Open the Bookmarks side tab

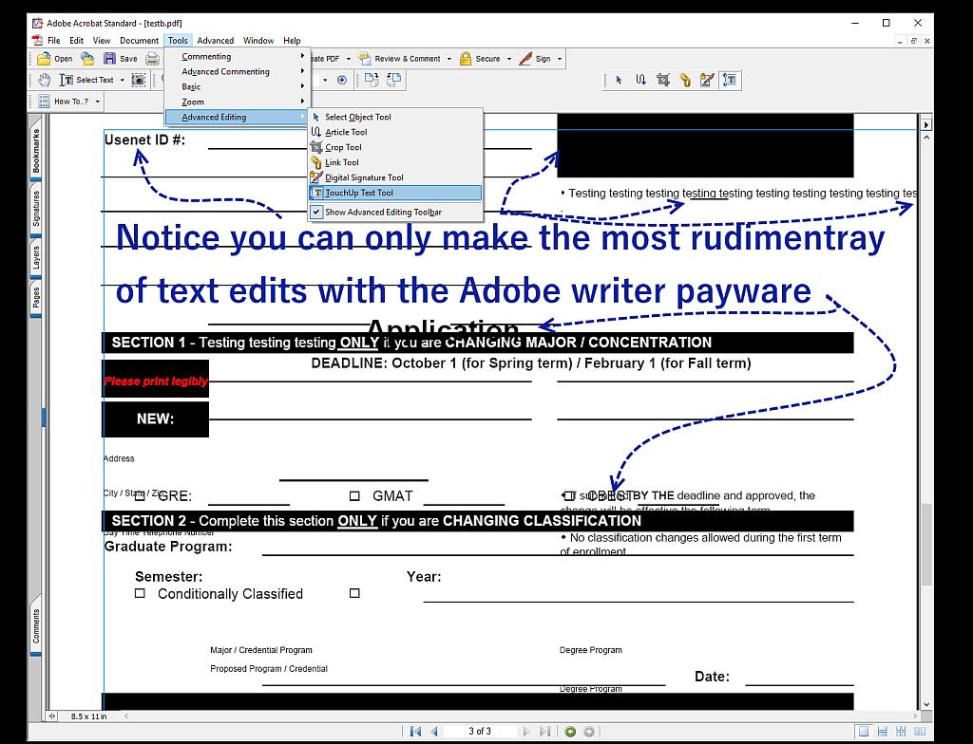coord(36,151)
